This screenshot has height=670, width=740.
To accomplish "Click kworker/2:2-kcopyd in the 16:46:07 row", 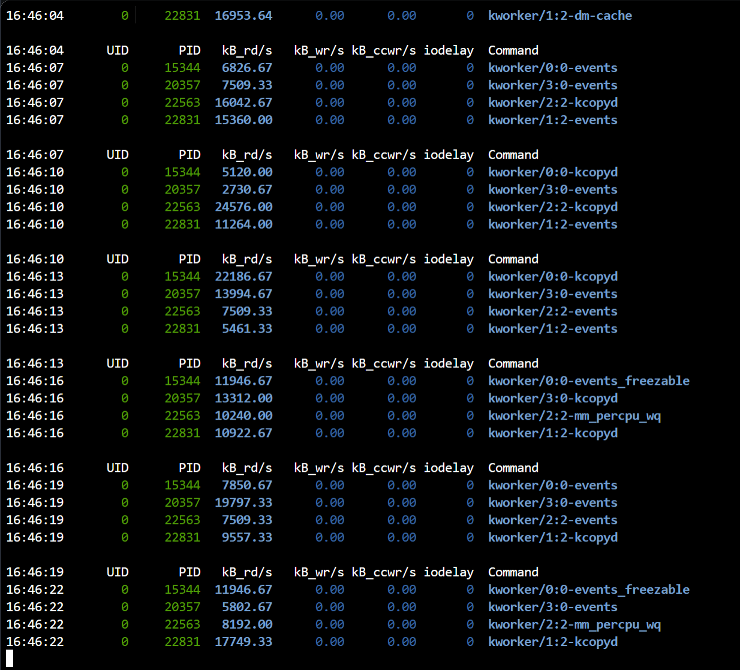I will coord(553,103).
